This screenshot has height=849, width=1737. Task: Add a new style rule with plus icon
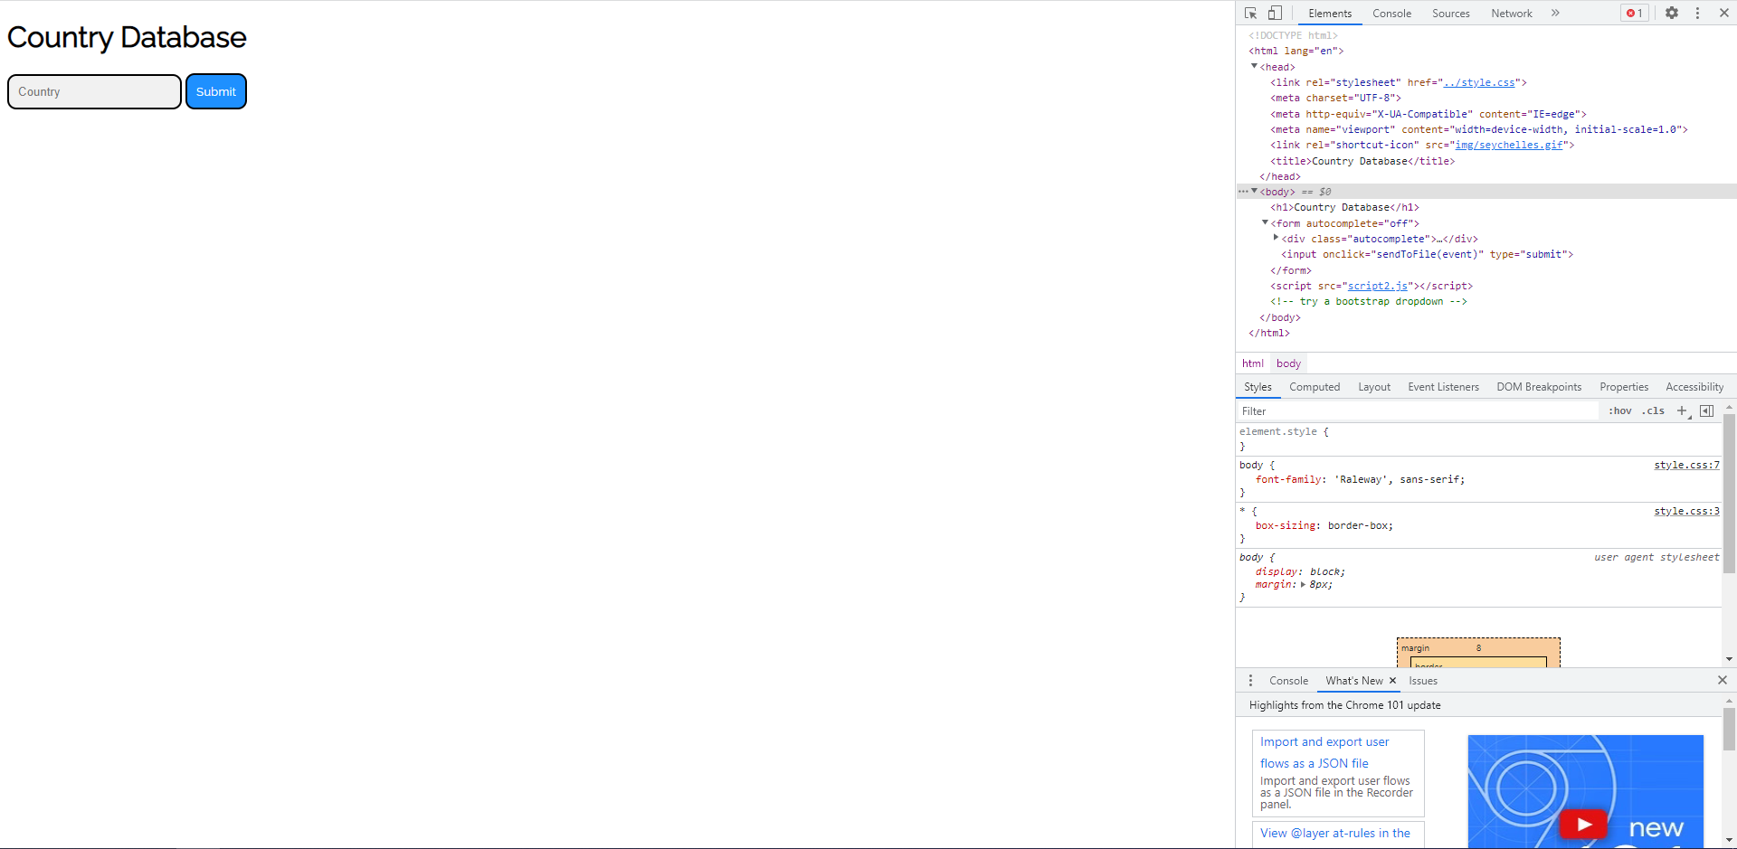tap(1682, 410)
